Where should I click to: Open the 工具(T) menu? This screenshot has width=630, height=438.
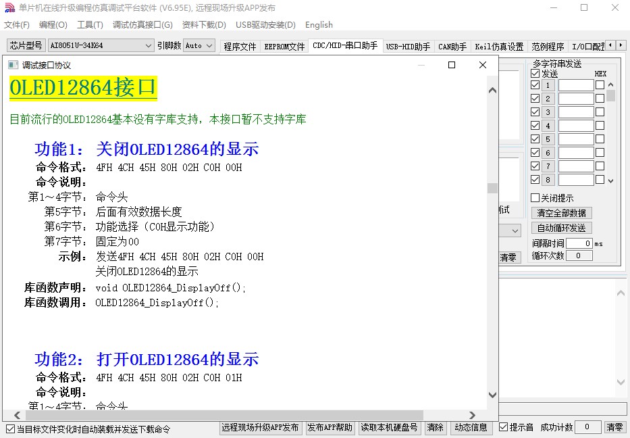[90, 25]
